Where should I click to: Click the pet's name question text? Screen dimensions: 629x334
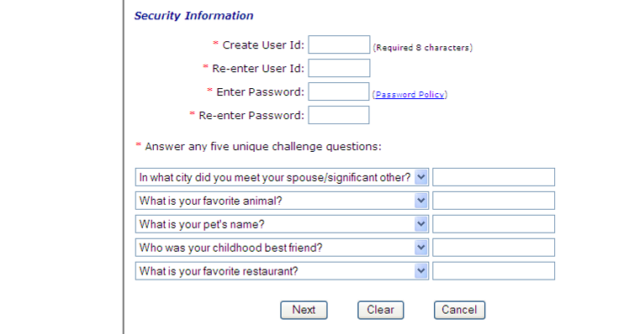pyautogui.click(x=202, y=224)
